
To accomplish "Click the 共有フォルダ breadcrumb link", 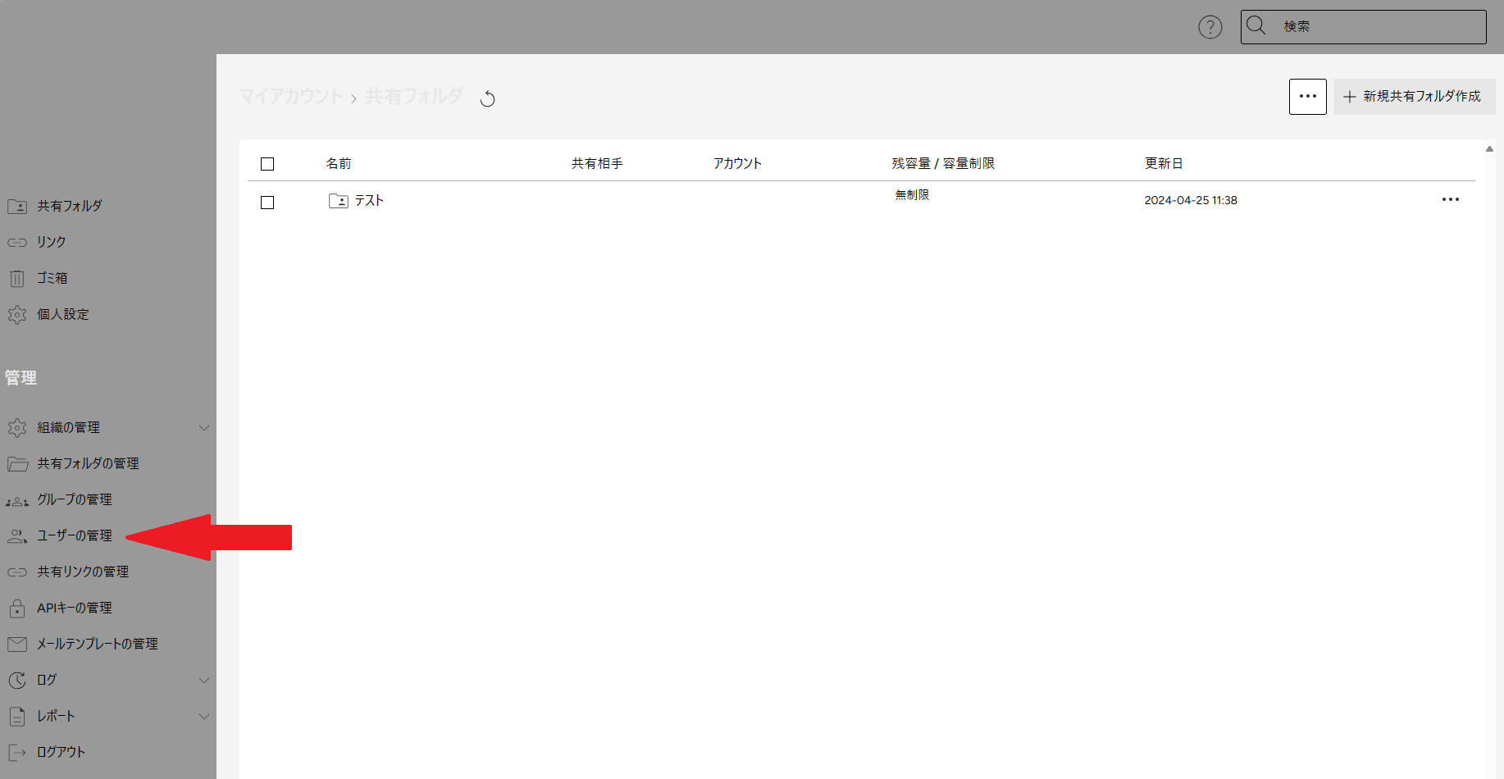I will 414,97.
